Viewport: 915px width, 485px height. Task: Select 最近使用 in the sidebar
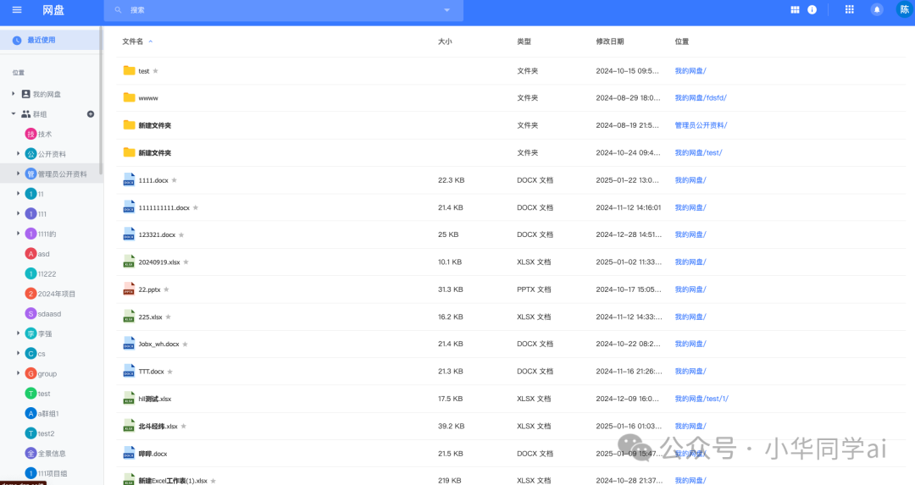(41, 40)
